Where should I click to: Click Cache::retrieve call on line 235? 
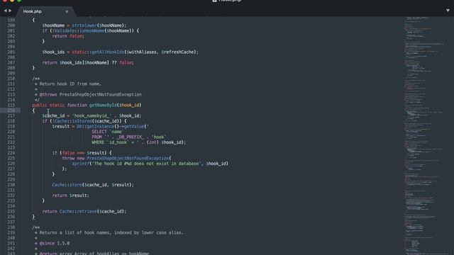pos(78,211)
